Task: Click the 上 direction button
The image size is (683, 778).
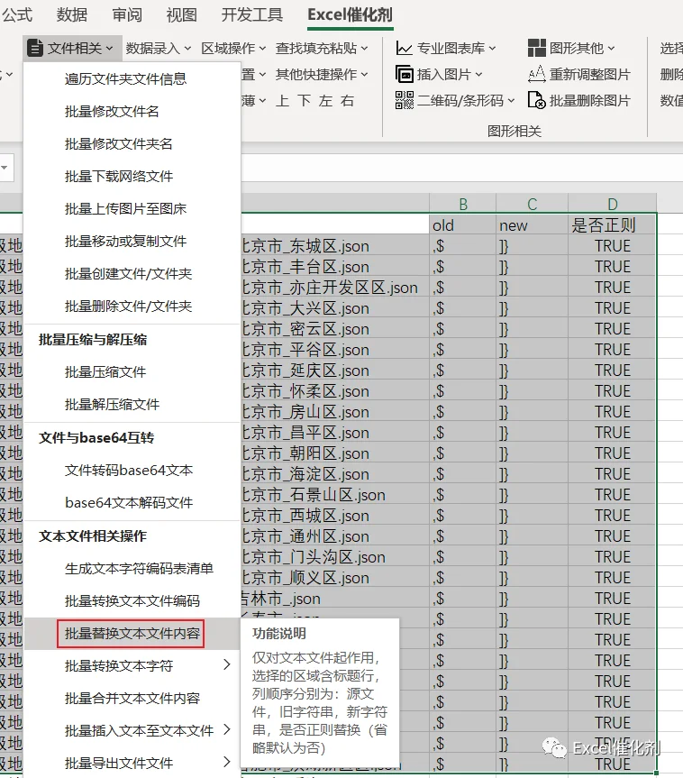Action: tap(283, 101)
